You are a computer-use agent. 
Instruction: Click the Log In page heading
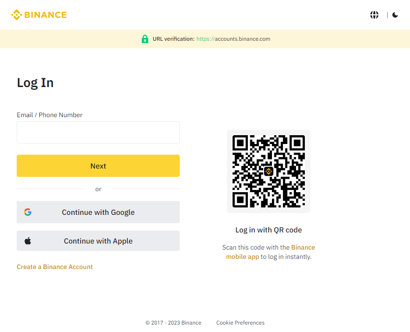pos(35,82)
